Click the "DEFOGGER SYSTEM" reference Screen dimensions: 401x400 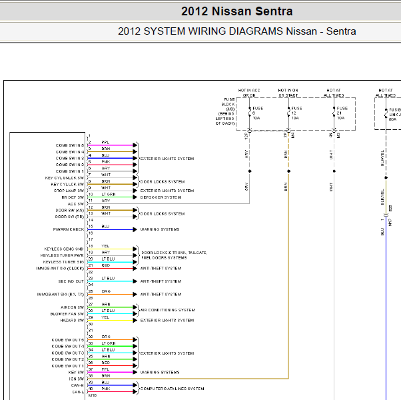click(161, 197)
